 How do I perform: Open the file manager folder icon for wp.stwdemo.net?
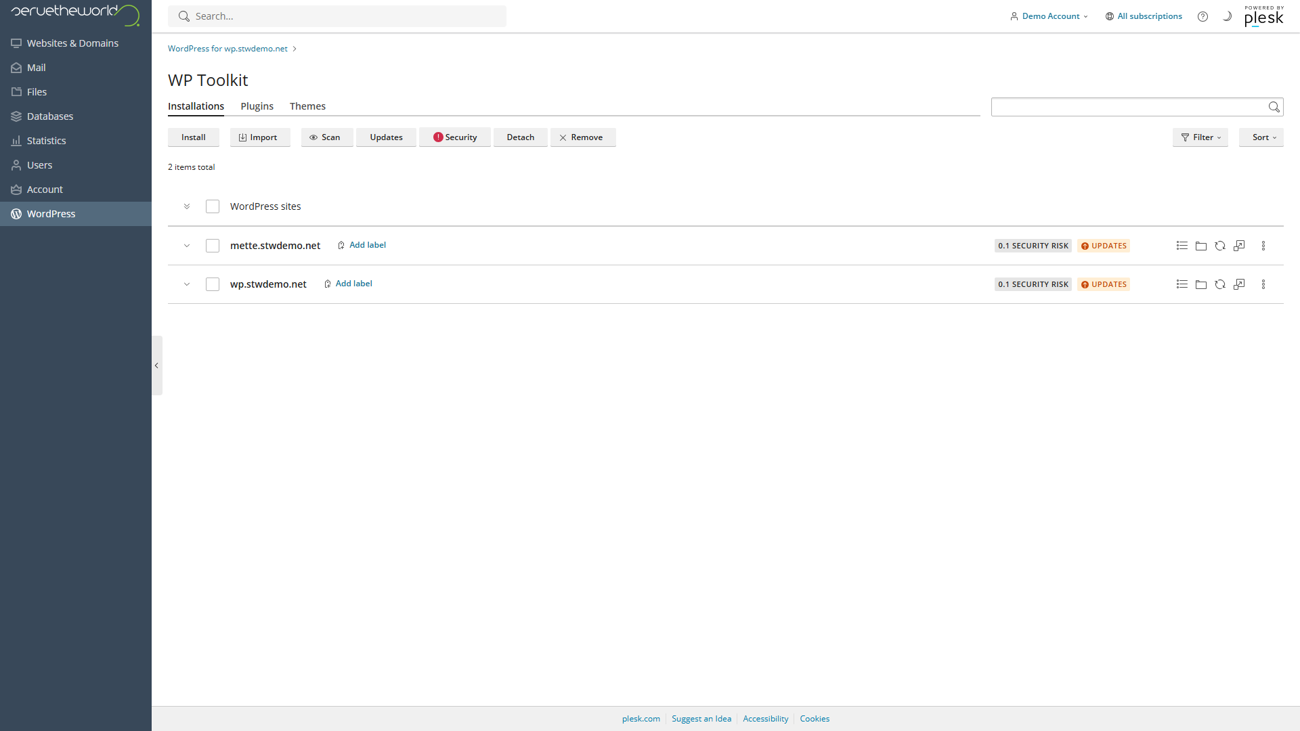(x=1201, y=284)
